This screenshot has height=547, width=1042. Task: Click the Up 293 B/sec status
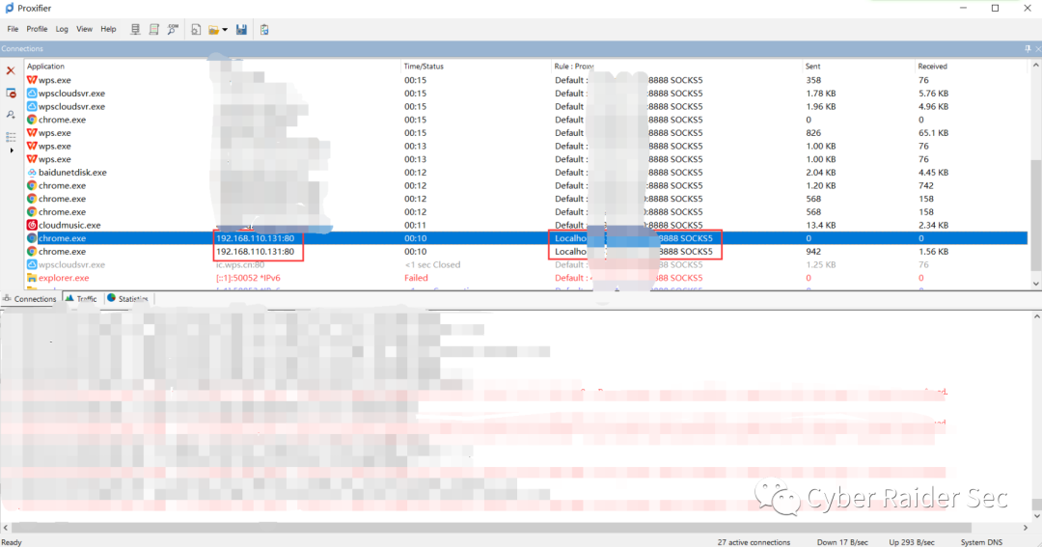[x=911, y=542]
